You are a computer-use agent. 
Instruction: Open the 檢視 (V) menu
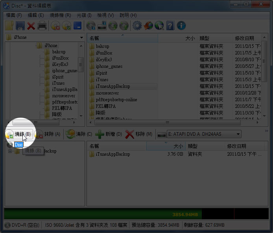point(105,15)
